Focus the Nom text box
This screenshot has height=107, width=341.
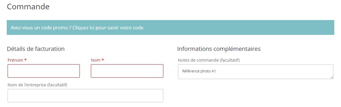click(127, 71)
